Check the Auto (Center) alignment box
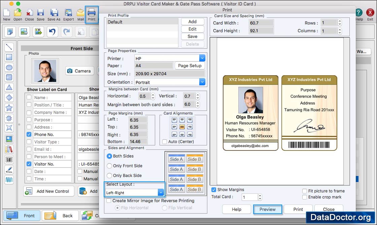The width and height of the screenshot is (377, 225). [165, 142]
